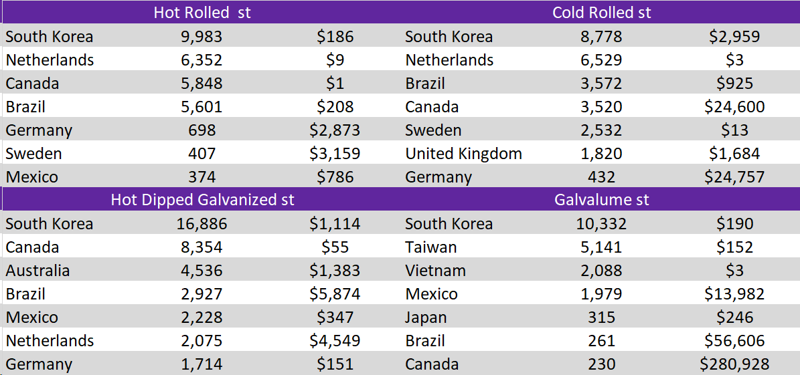
Task: Click the Hot Rolled st header
Action: 202,13
